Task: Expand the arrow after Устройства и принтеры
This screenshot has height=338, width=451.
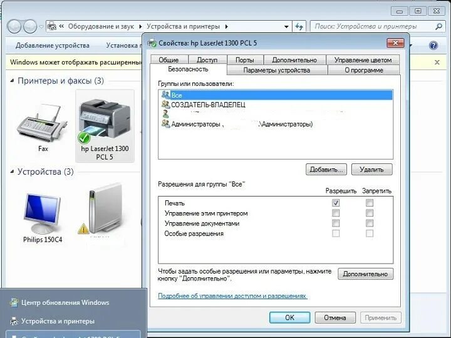Action: (227, 27)
